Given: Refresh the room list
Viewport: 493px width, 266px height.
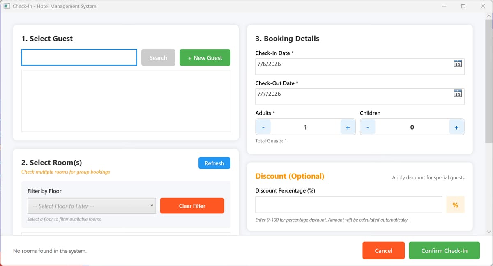Looking at the screenshot, I should coord(214,163).
